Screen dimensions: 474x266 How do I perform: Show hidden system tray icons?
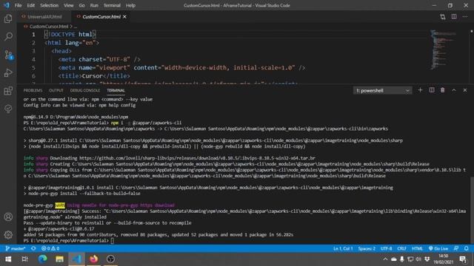tap(385, 259)
